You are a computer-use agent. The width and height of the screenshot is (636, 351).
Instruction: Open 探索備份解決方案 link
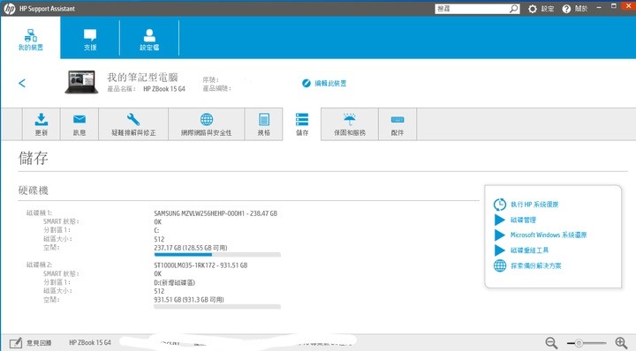point(536,266)
